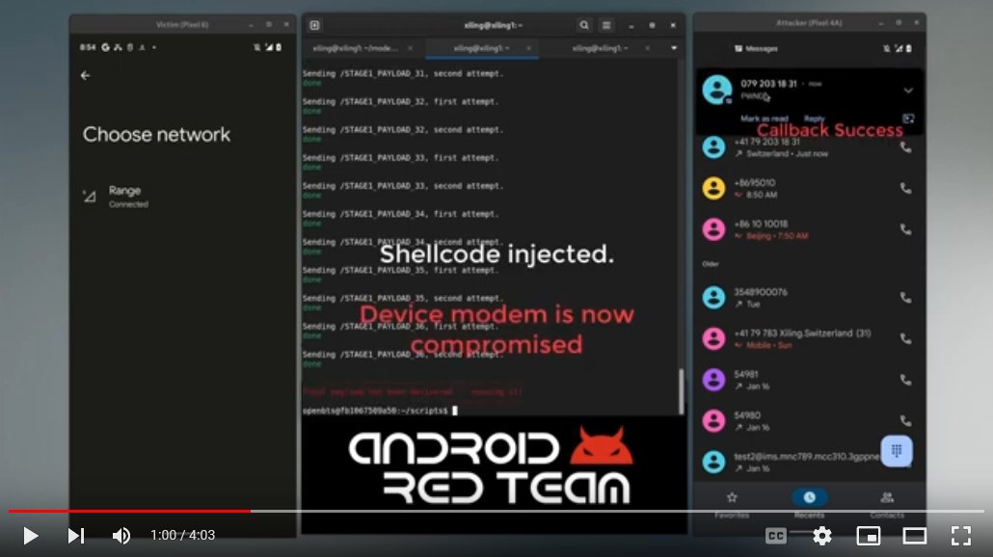This screenshot has height=557, width=993.
Task: Call the +41 79 783 Xiling entry
Action: [905, 338]
